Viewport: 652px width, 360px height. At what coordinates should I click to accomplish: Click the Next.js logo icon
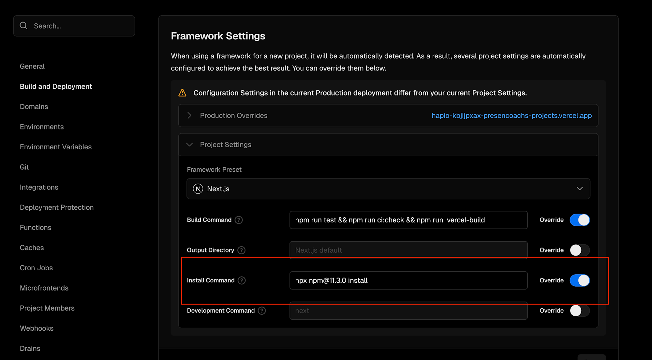[x=198, y=189]
